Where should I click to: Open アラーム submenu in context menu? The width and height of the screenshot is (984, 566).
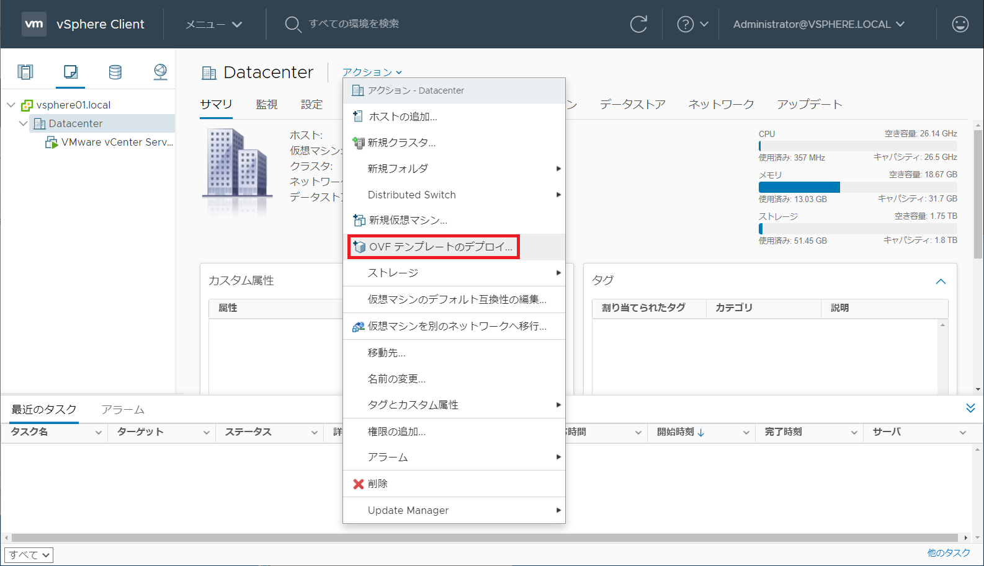coord(454,457)
